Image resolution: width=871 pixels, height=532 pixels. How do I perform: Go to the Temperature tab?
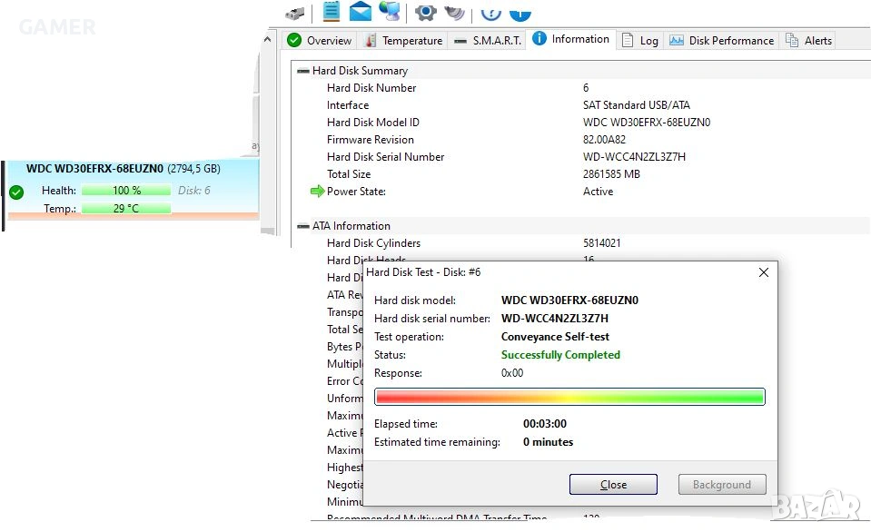click(x=402, y=41)
